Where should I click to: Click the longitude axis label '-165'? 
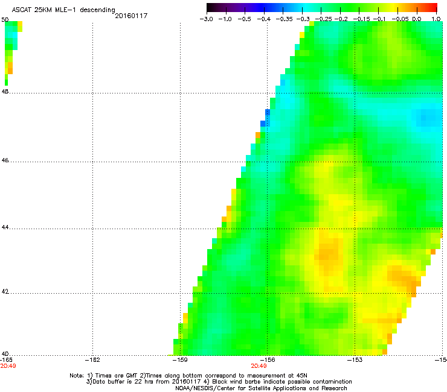pyautogui.click(x=6, y=360)
